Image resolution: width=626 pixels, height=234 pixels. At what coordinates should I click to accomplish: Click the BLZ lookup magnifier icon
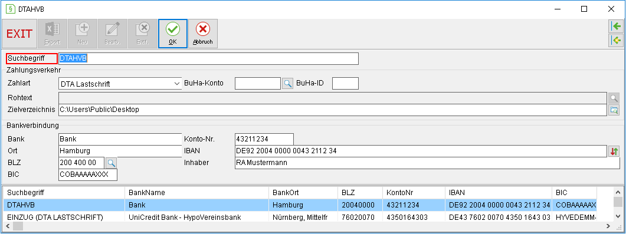pyautogui.click(x=112, y=163)
